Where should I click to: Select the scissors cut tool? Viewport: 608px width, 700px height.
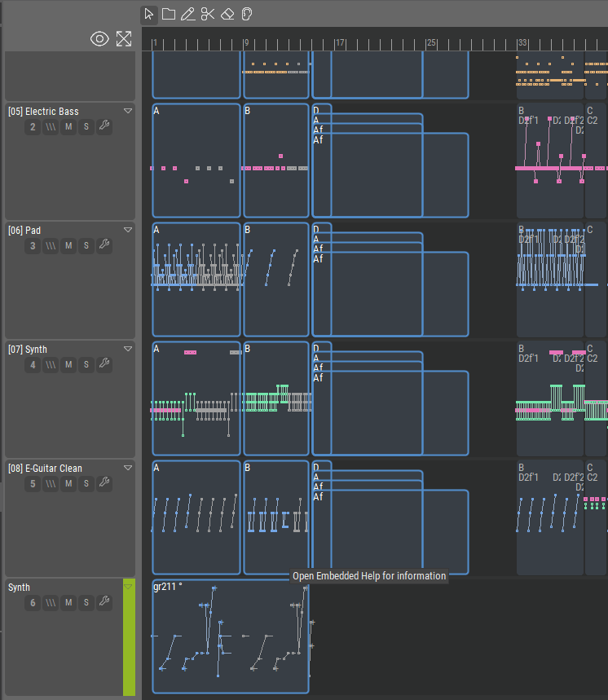208,14
